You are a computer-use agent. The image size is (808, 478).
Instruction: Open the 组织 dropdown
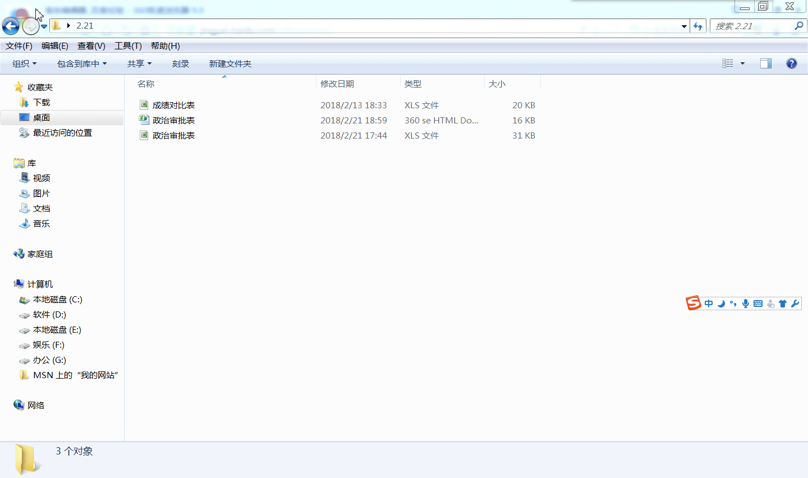(x=25, y=64)
